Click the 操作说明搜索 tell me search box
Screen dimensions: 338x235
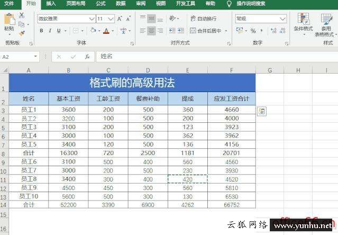251,4
